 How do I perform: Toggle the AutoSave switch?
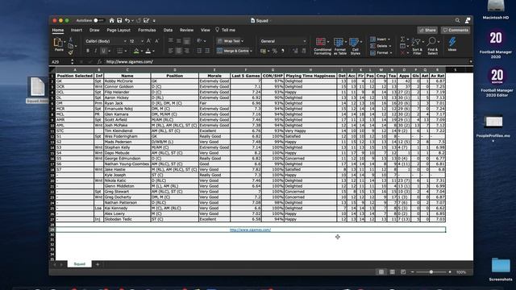(x=98, y=20)
